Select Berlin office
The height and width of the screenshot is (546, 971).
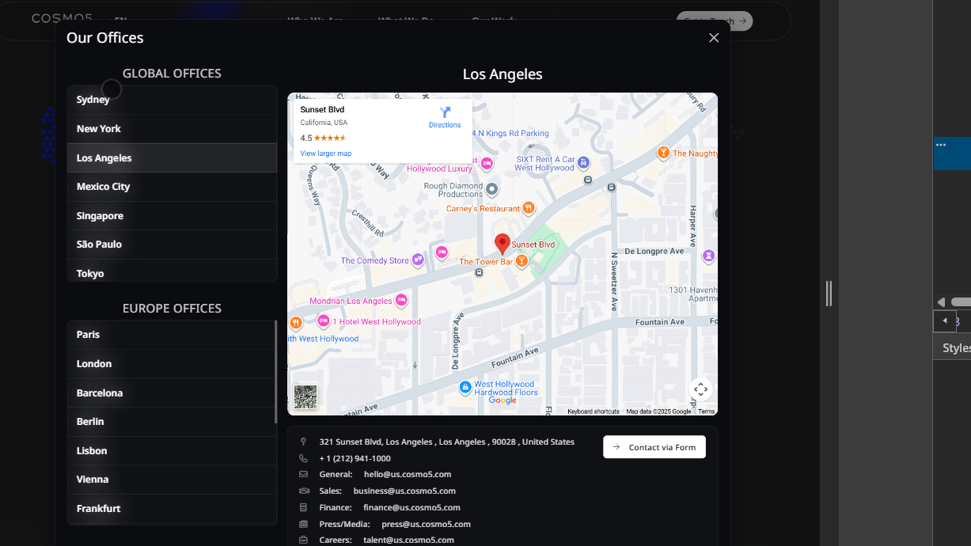(170, 422)
